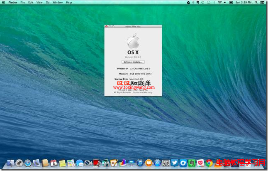Launch Google Chrome from the Dock
This screenshot has width=268, height=171.
(x=209, y=163)
